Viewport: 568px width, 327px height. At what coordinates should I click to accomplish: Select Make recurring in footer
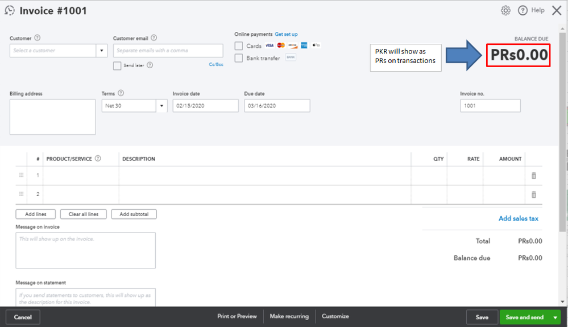point(289,316)
